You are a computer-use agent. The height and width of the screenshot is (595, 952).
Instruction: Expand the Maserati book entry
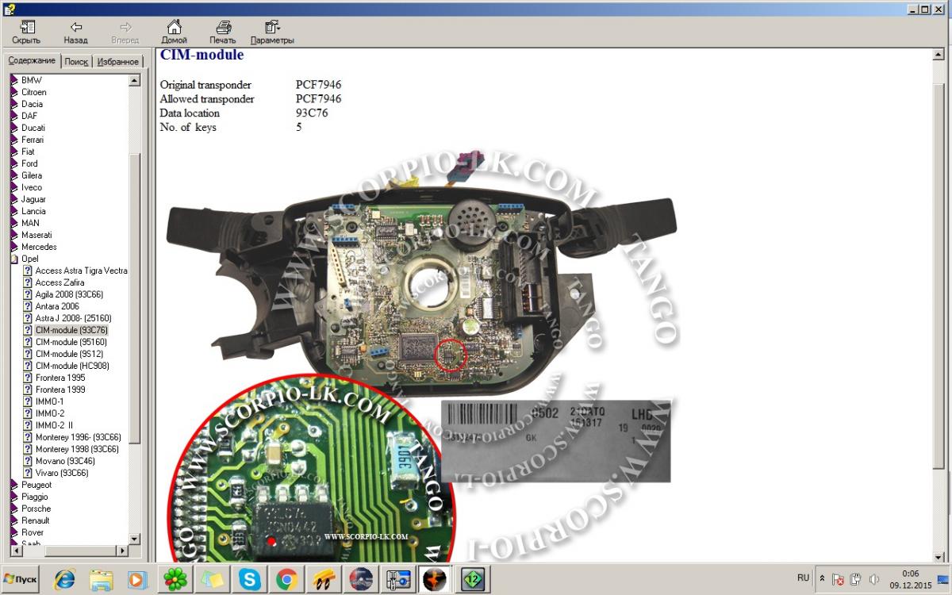pyautogui.click(x=36, y=235)
